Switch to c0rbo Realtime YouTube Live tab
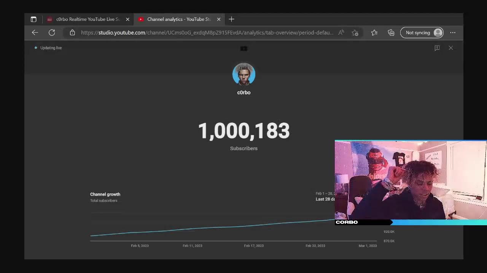The image size is (487, 273). point(88,19)
